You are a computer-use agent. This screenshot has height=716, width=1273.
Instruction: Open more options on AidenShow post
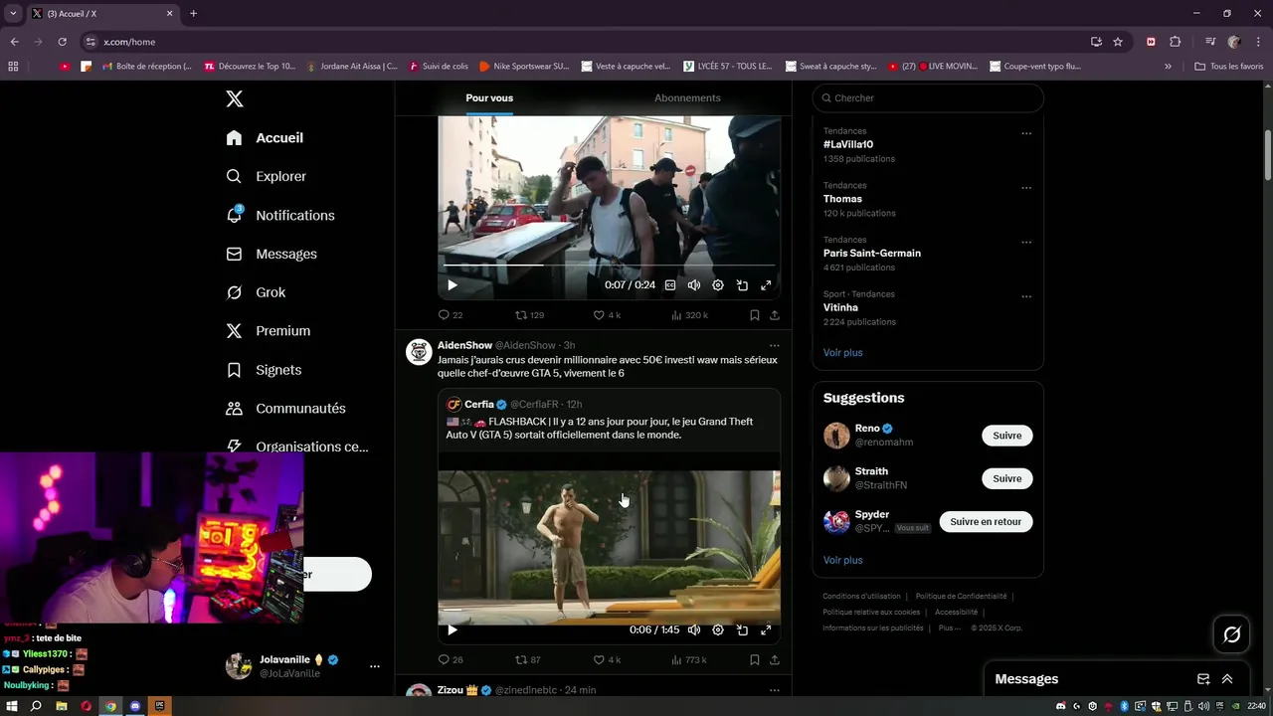tap(775, 346)
